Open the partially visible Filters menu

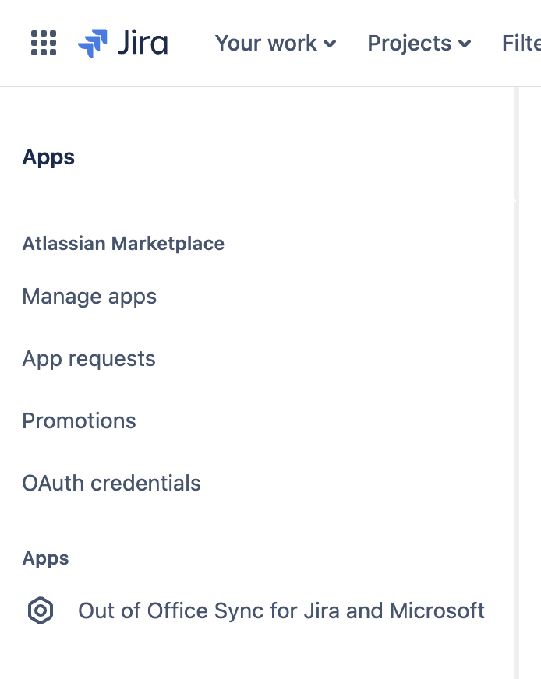(522, 43)
